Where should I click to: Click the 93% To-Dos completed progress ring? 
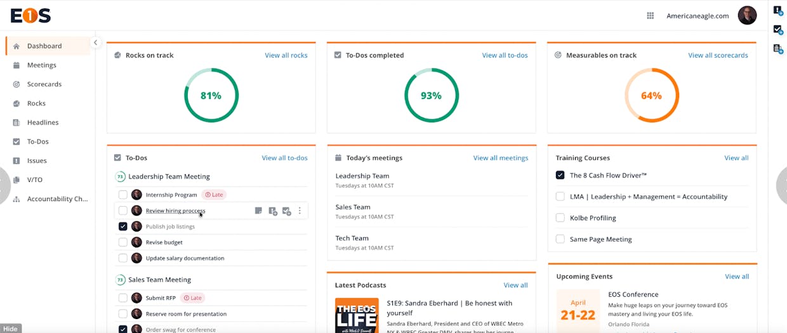click(x=432, y=96)
